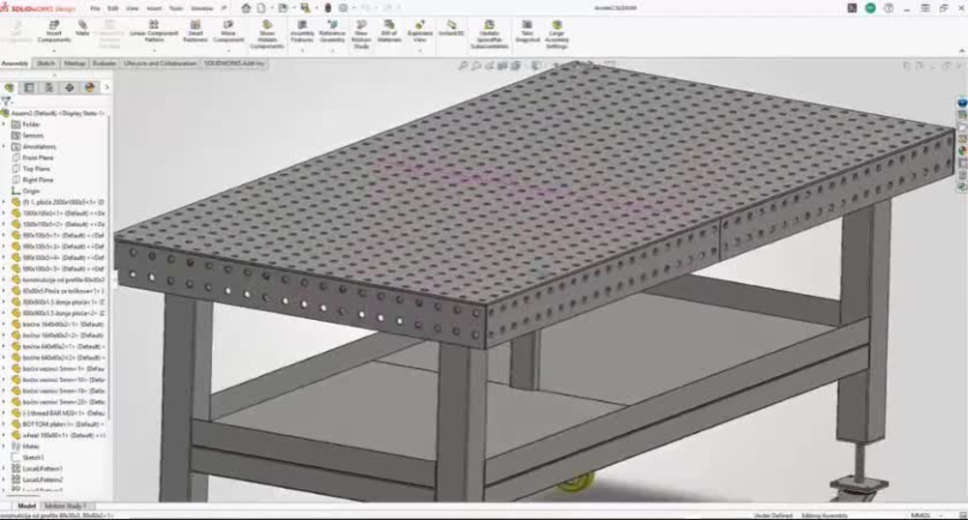Open the Bill of Materials tool

click(389, 32)
